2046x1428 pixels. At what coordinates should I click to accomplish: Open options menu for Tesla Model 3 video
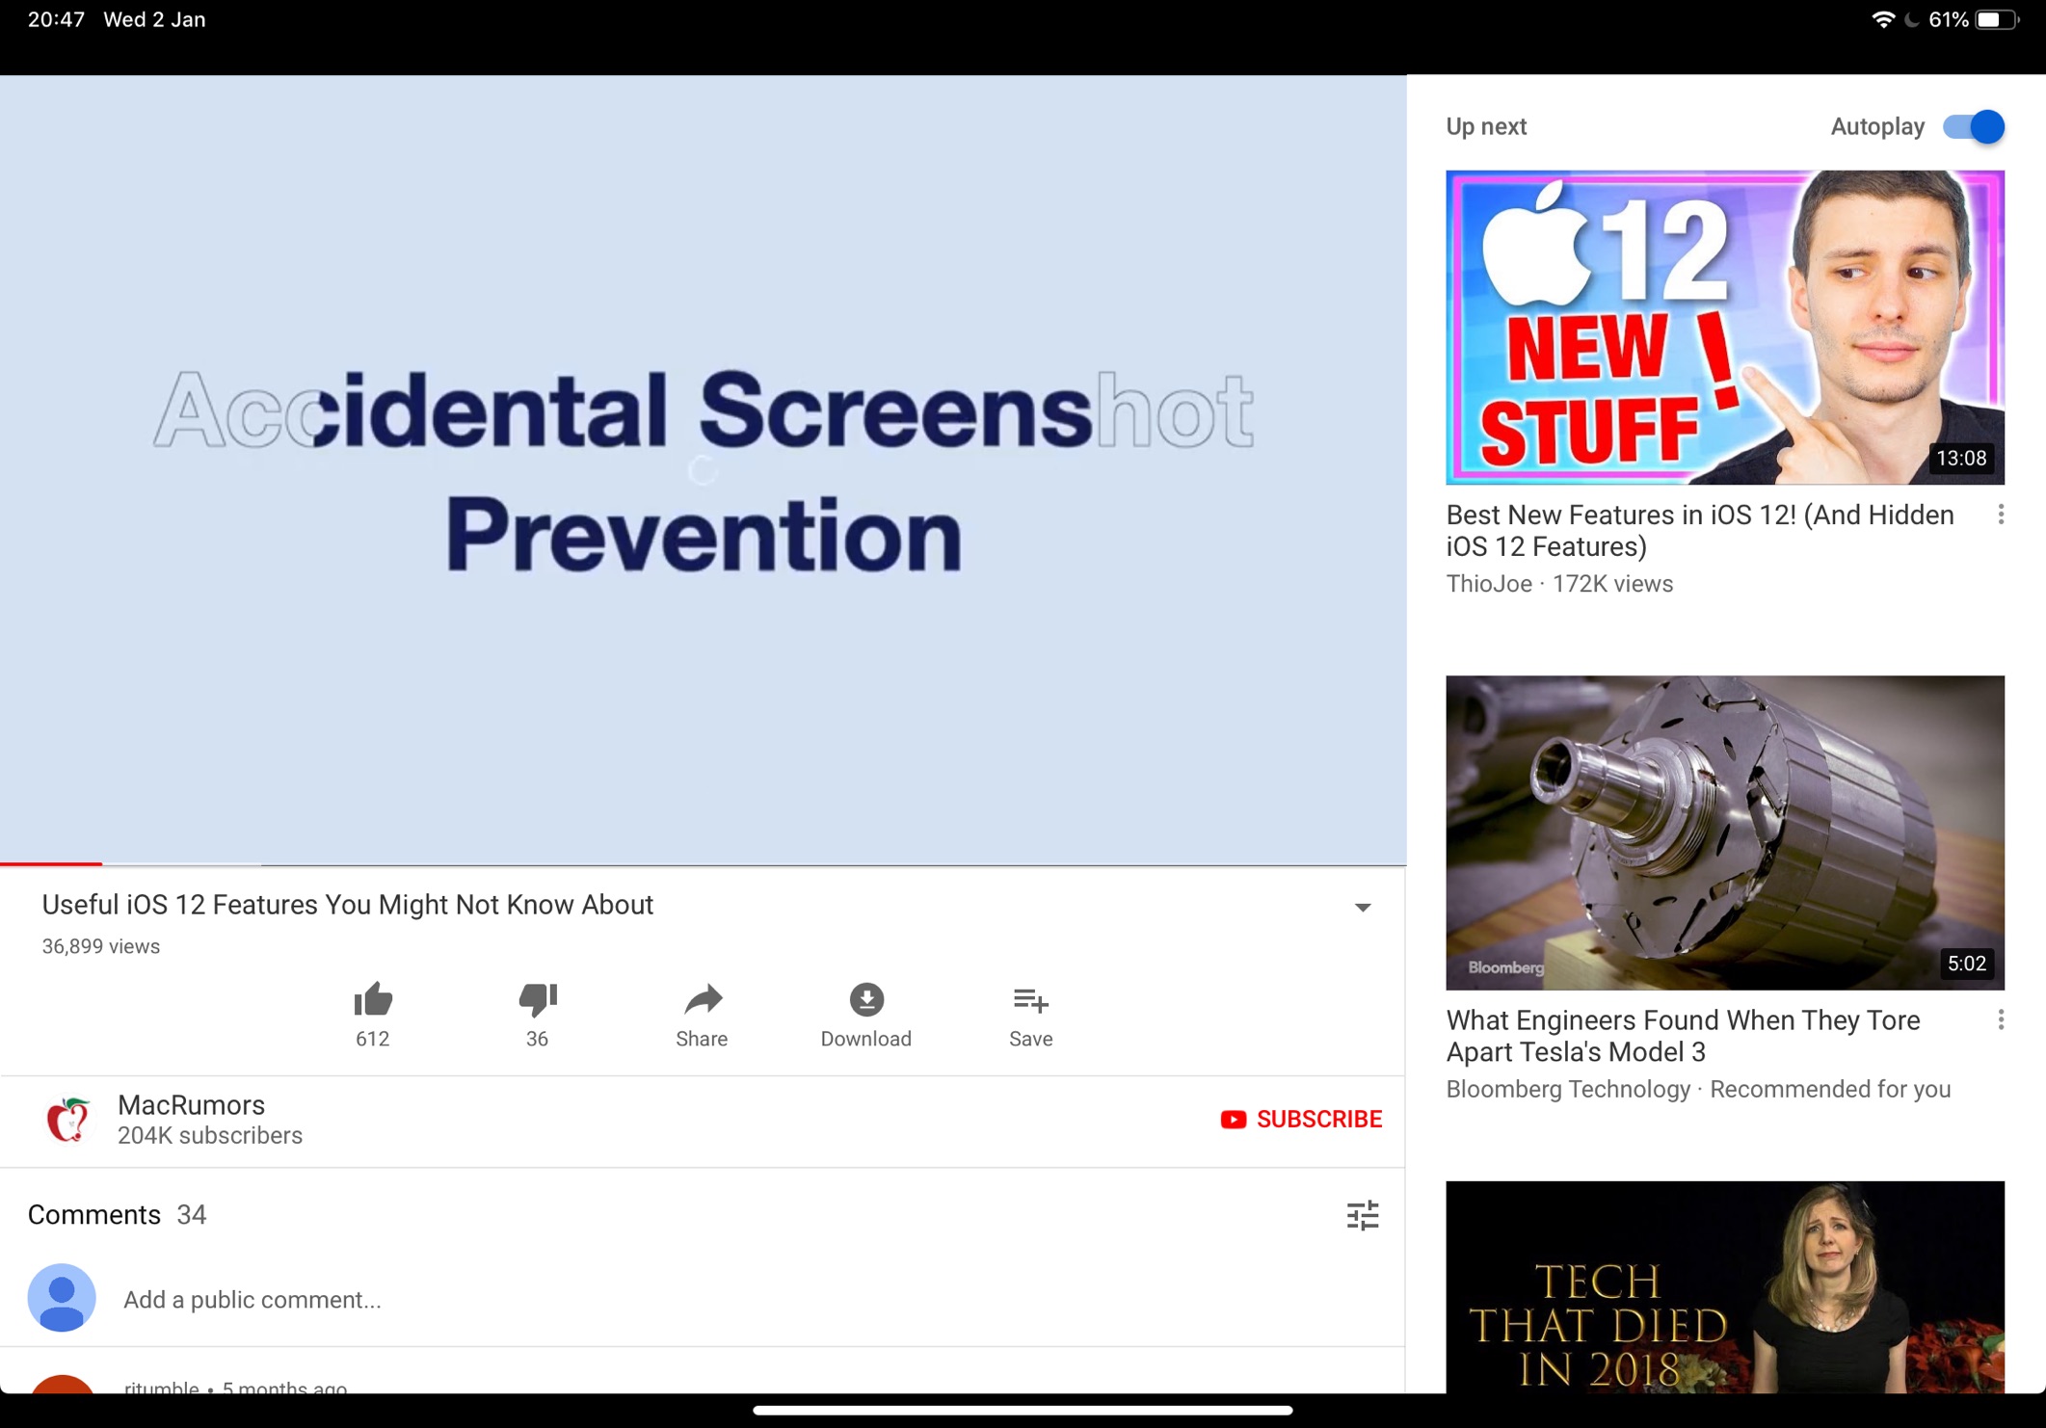(2001, 1019)
